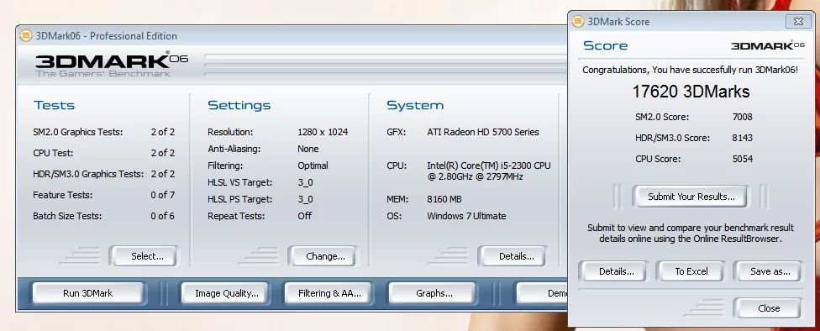The height and width of the screenshot is (331, 820).
Task: Click the SM2.0 Graphics Tests count 2 of 2
Action: pos(163,132)
